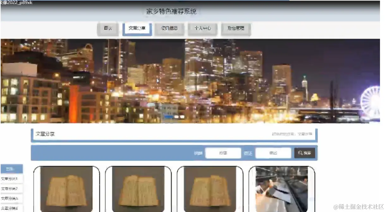
Task: Click the dark 搜索 search button
Action: [x=305, y=153]
